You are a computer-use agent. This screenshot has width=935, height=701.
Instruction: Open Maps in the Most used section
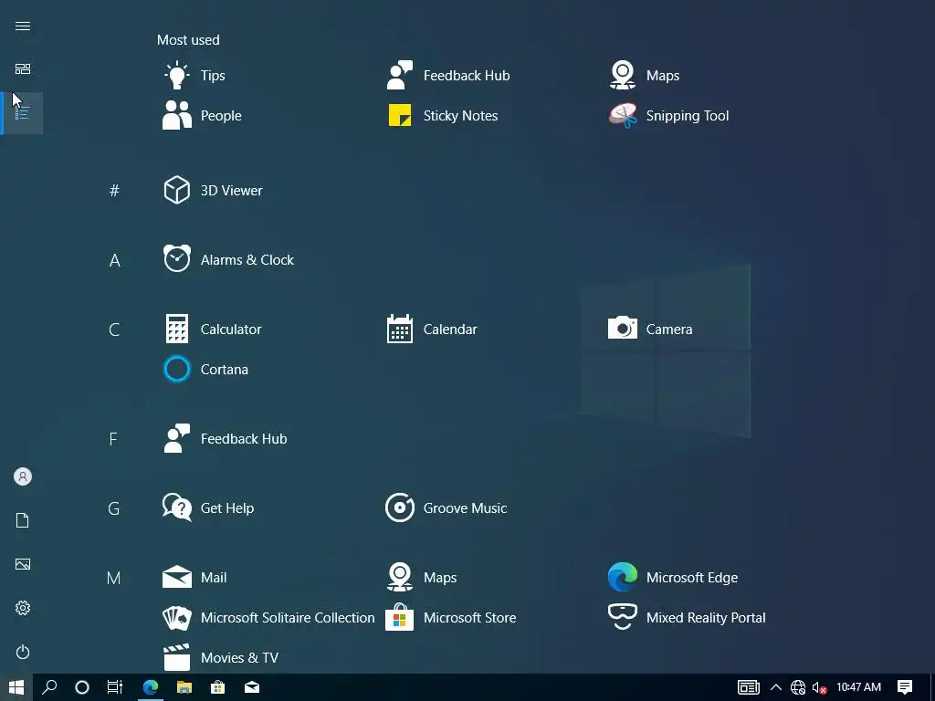(x=644, y=75)
